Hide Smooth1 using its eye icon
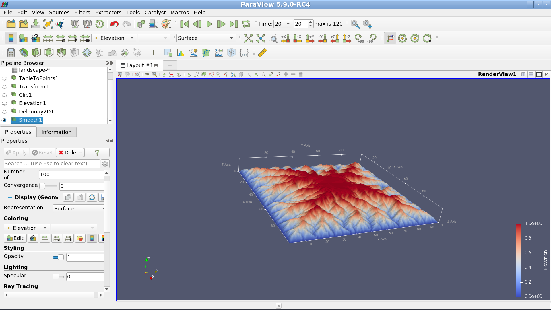Viewport: 551px width, 310px height. [5, 120]
